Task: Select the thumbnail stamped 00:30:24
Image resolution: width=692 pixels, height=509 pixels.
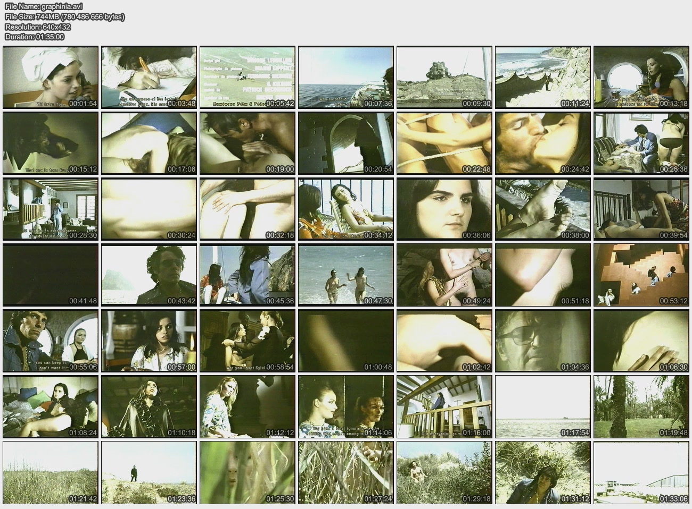Action: 149,209
